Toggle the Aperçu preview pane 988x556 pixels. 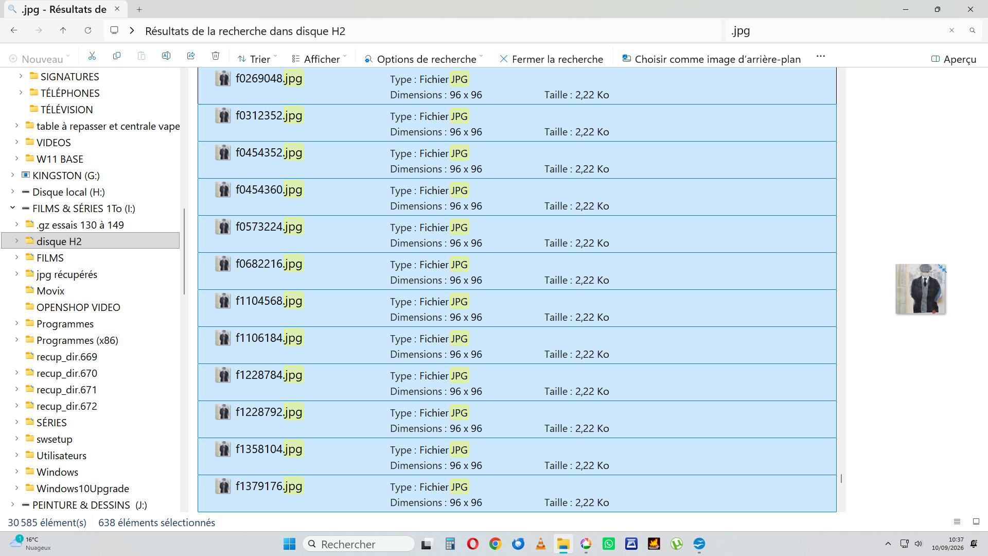click(954, 59)
